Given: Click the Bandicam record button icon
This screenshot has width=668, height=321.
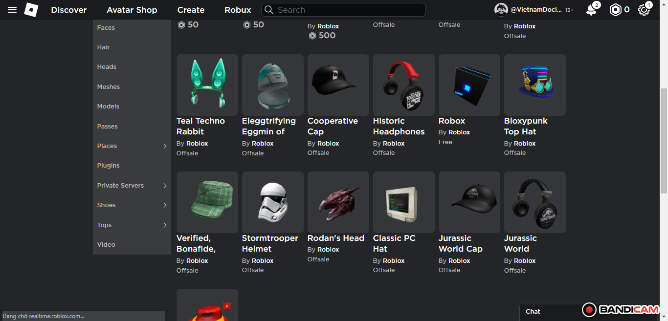Looking at the screenshot, I should point(589,310).
